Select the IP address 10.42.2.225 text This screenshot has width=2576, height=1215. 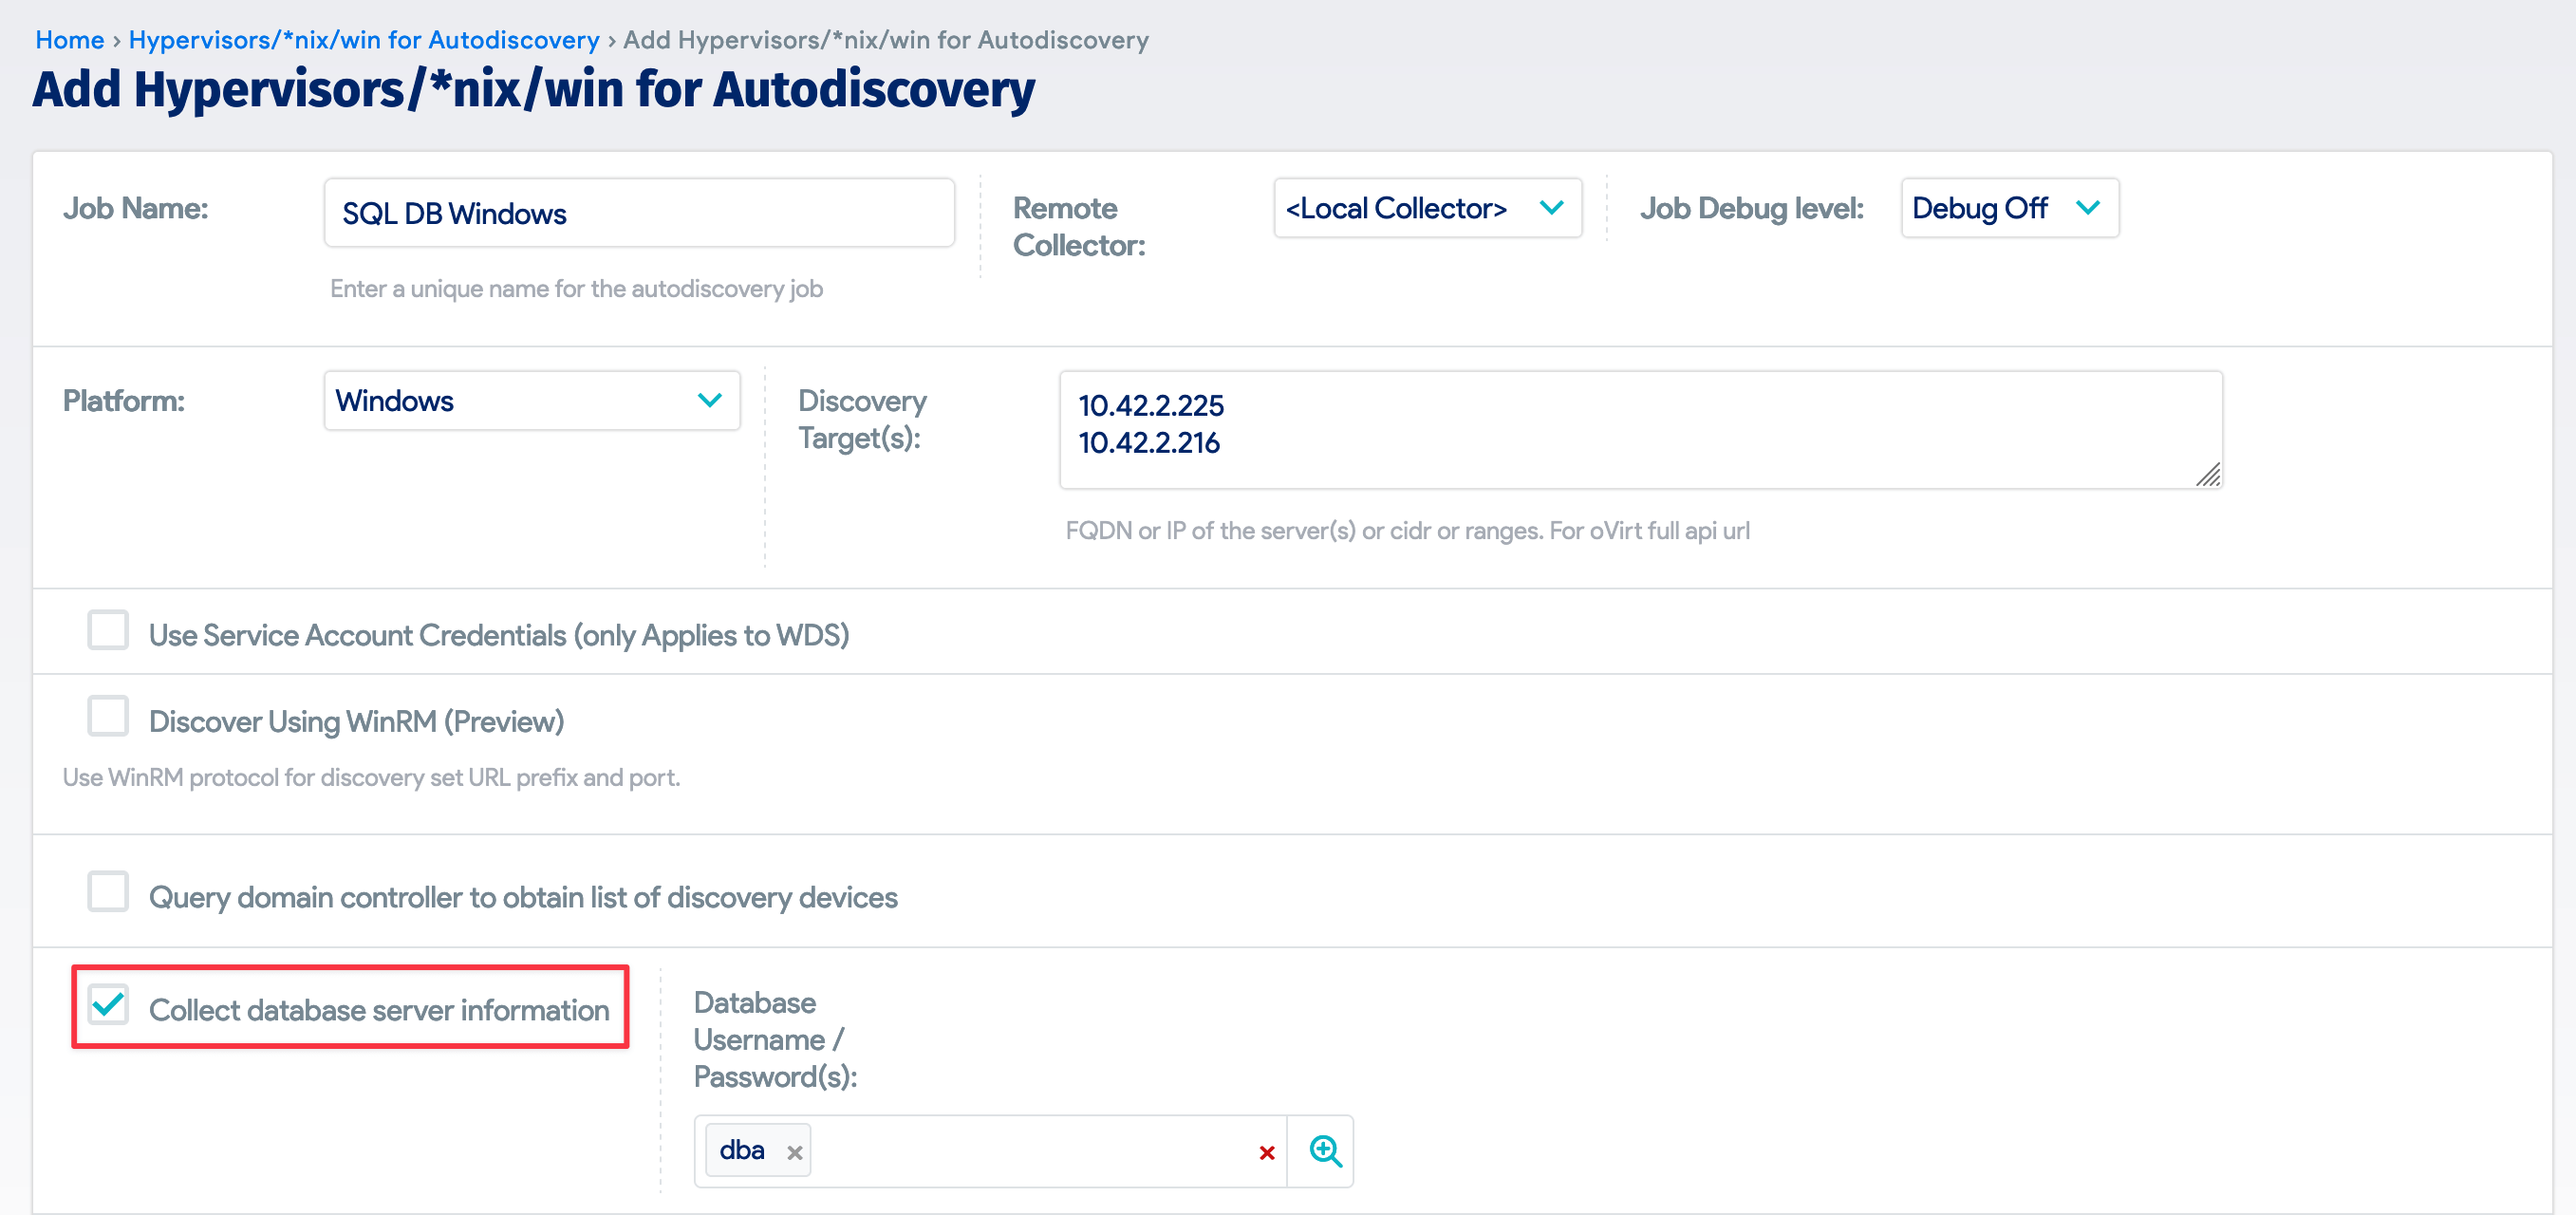tap(1152, 406)
